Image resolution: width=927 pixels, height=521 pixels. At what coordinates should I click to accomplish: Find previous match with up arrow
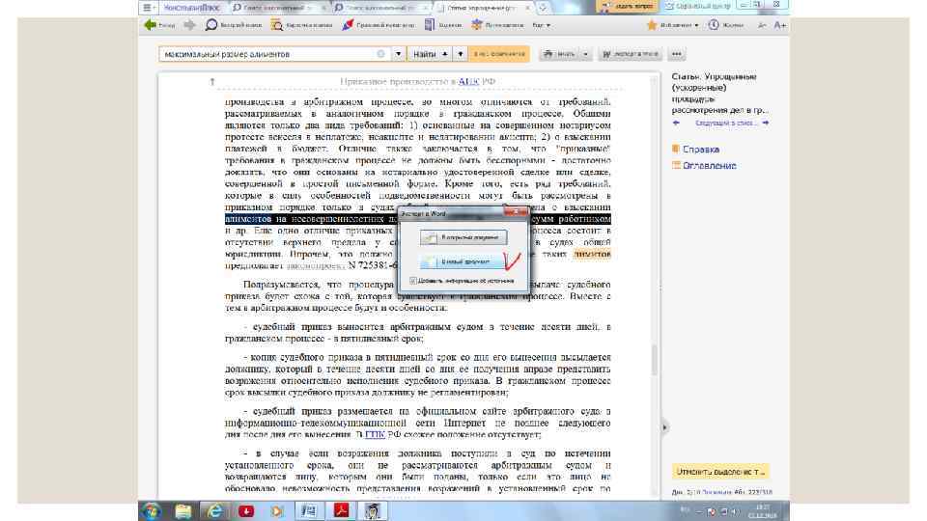coord(444,54)
